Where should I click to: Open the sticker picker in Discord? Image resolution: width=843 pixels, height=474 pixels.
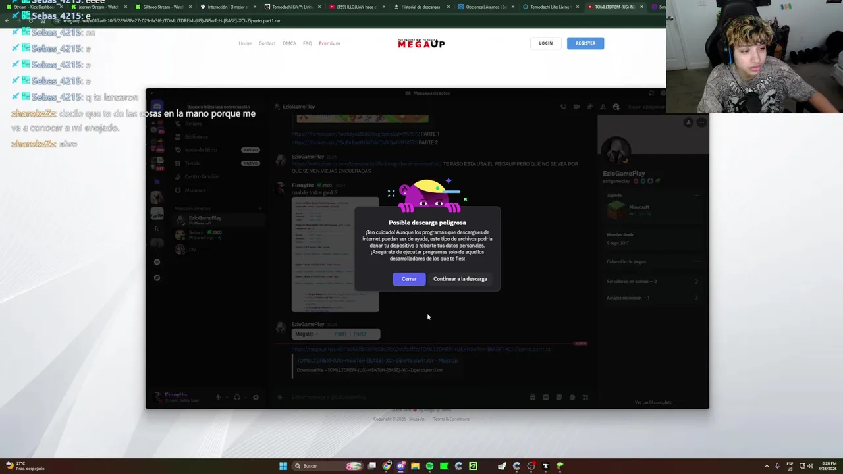pyautogui.click(x=558, y=397)
